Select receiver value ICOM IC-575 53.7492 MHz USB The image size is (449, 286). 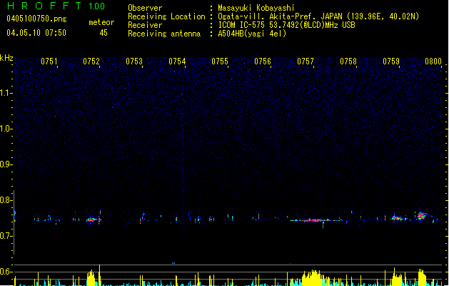[287, 25]
